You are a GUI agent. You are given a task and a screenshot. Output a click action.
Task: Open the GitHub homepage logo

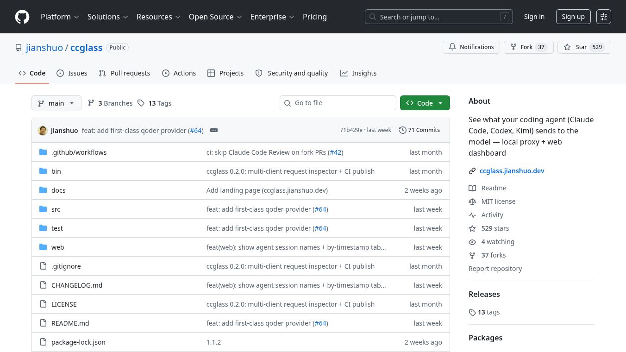[x=22, y=17]
